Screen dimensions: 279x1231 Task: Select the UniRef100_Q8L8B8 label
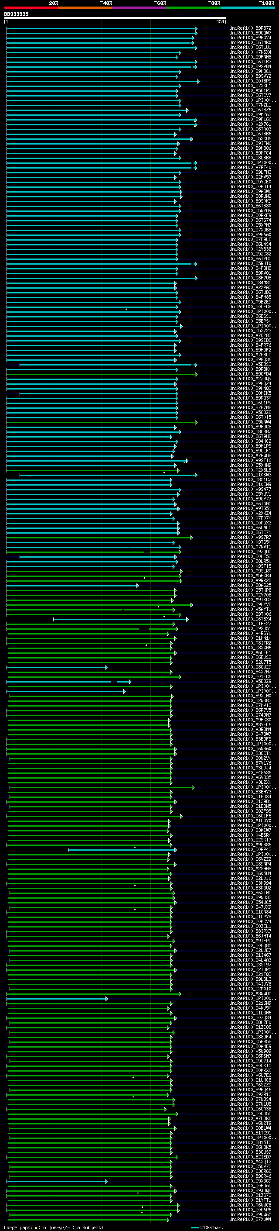250,158
